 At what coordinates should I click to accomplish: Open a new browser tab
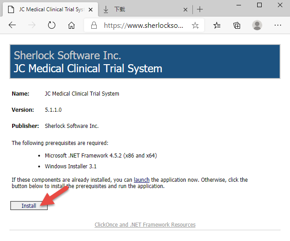[200, 9]
